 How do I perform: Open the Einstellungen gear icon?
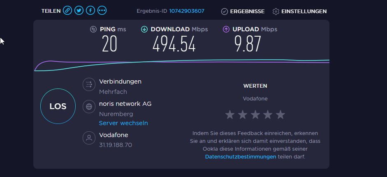276,12
